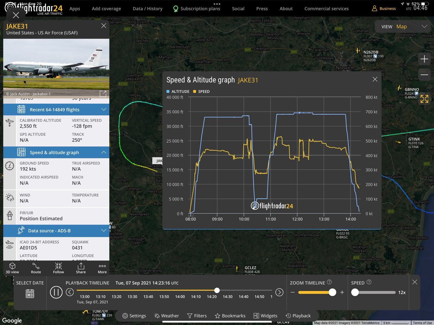Open Bookmarks from the bottom toolbar
This screenshot has width=434, height=325.
tap(230, 316)
